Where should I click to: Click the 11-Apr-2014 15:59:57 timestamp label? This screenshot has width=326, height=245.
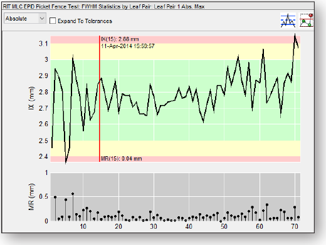(x=128, y=46)
